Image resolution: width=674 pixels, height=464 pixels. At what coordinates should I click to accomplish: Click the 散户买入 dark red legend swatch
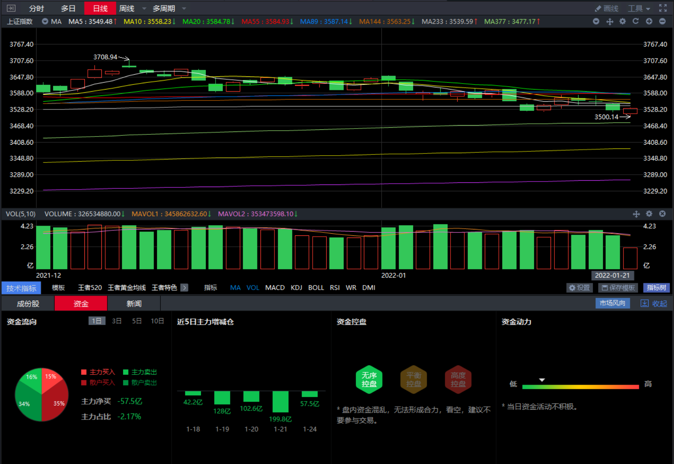pyautogui.click(x=84, y=383)
